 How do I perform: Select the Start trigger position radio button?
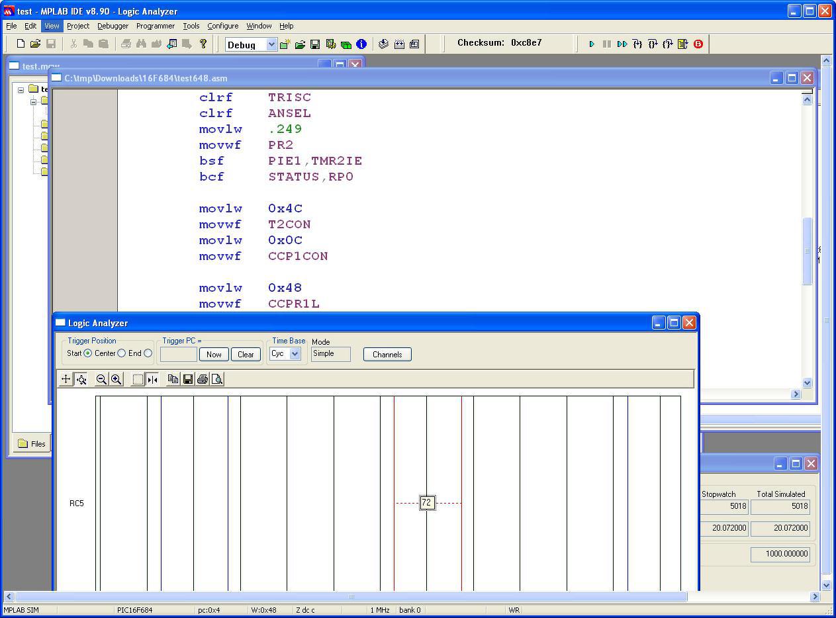(87, 353)
